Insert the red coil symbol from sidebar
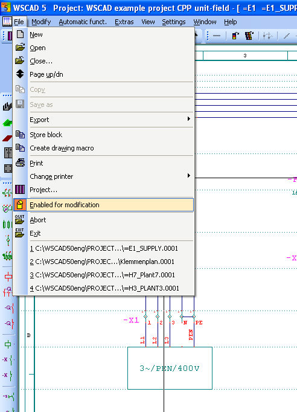297x412 pixels. (8, 276)
